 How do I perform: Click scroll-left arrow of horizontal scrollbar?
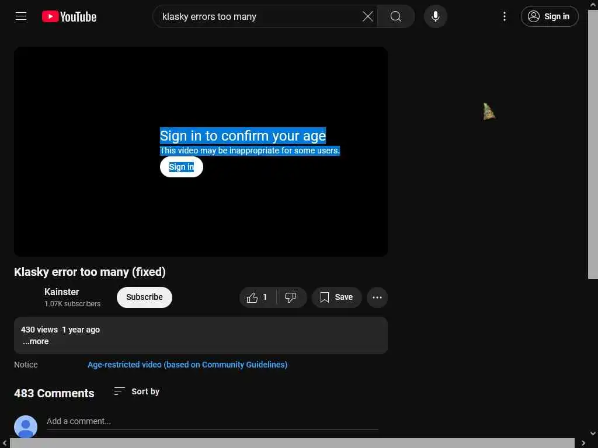(4, 443)
